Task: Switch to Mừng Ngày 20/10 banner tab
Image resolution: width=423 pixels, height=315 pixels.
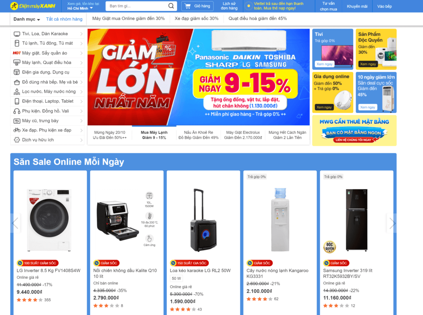Action: (109, 135)
